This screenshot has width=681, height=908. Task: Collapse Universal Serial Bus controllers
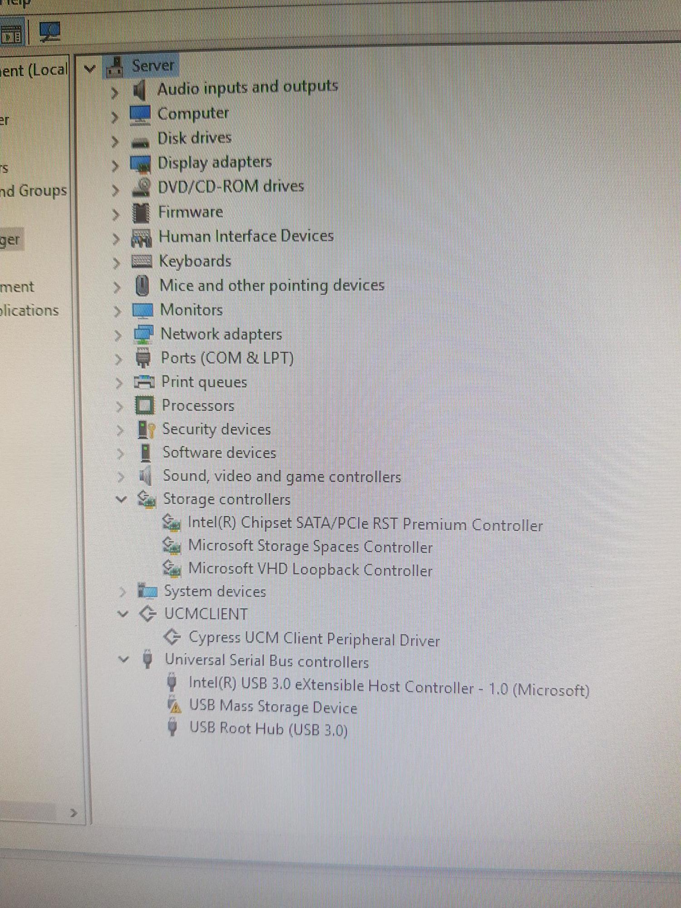click(123, 659)
